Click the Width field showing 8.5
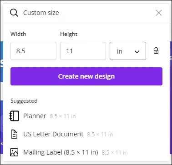Viewport: 172px width, 165px height. pos(33,51)
